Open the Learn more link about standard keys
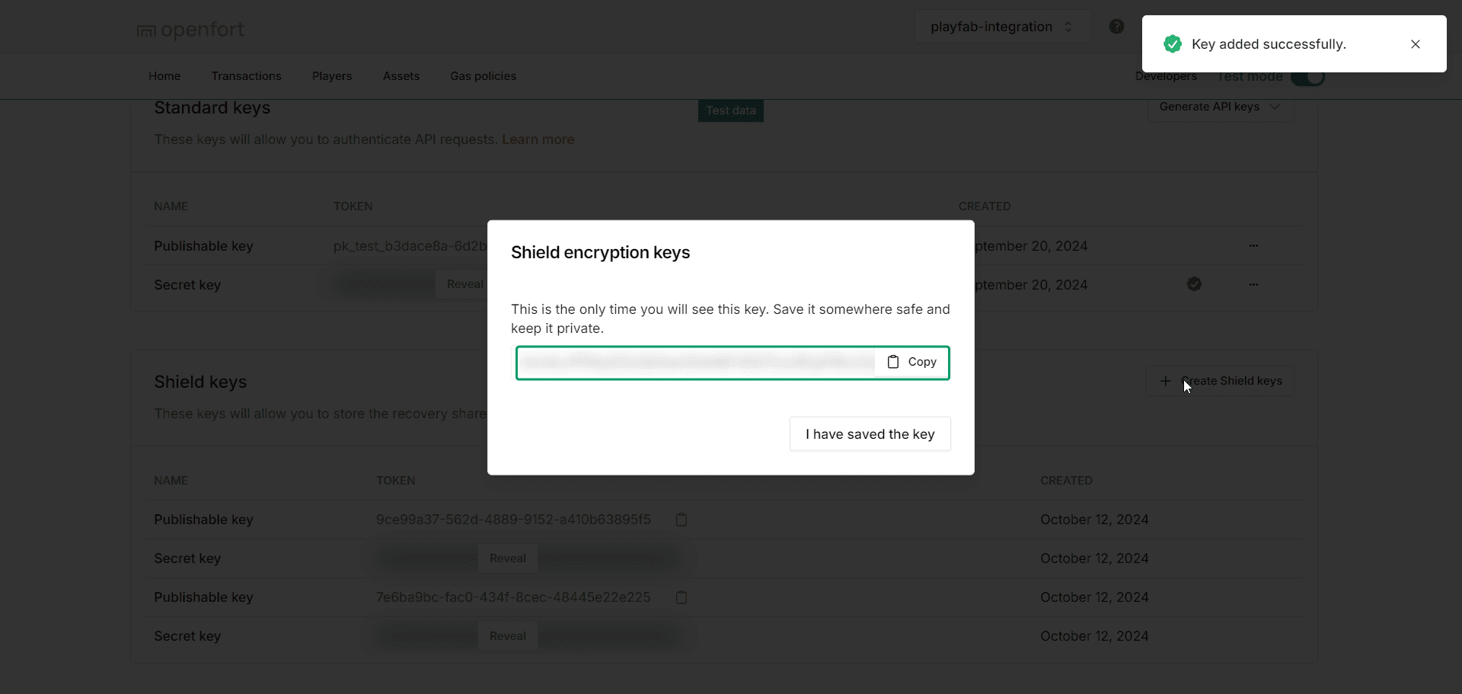 click(538, 139)
